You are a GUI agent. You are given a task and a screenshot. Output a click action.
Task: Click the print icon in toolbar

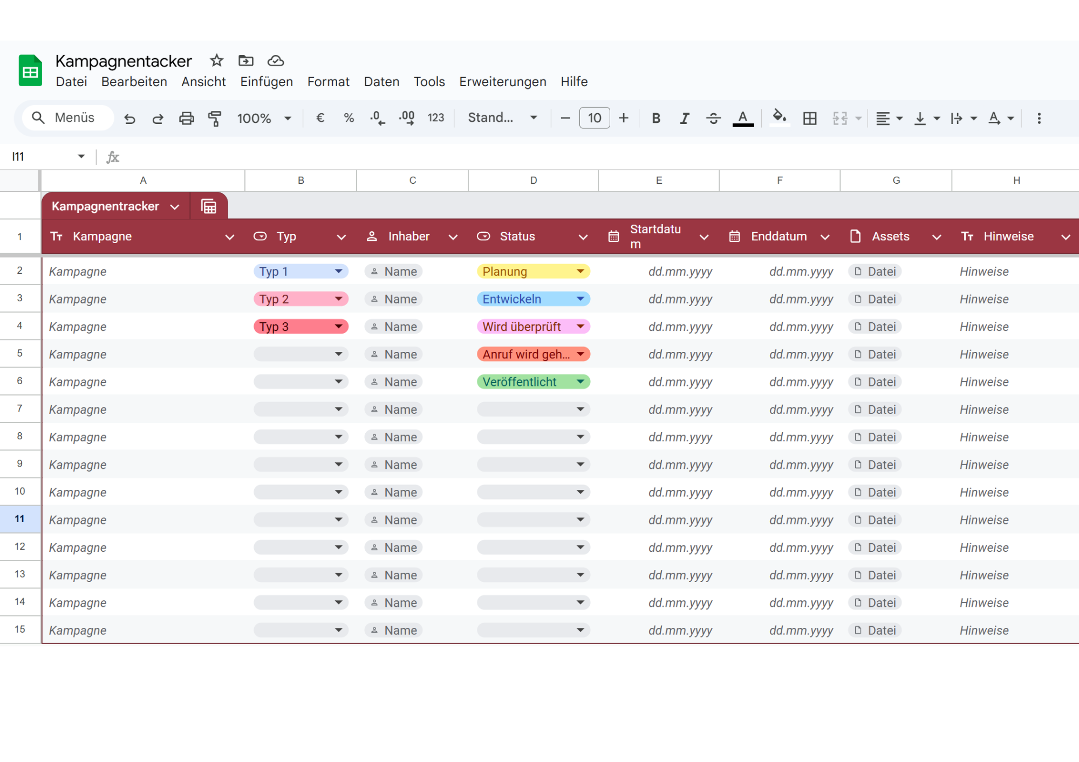tap(186, 118)
